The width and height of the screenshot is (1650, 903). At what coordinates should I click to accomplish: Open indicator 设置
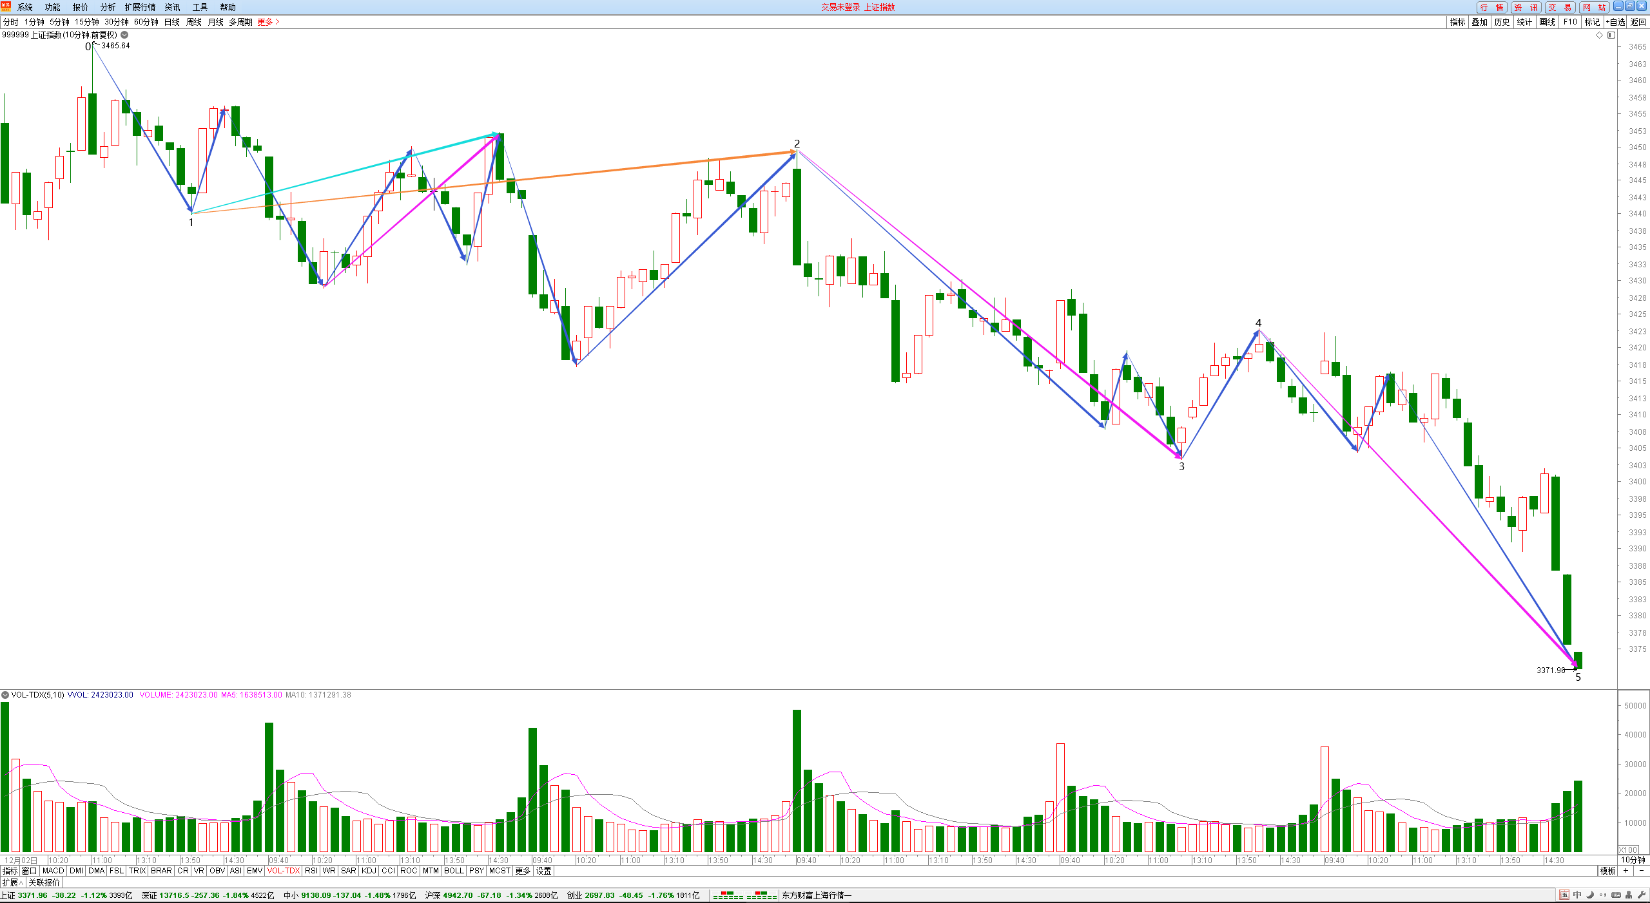[x=544, y=871]
